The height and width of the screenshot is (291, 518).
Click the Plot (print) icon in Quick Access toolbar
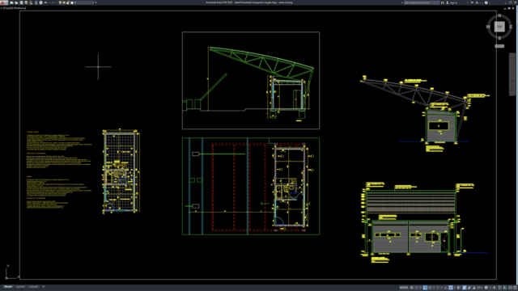click(41, 2)
